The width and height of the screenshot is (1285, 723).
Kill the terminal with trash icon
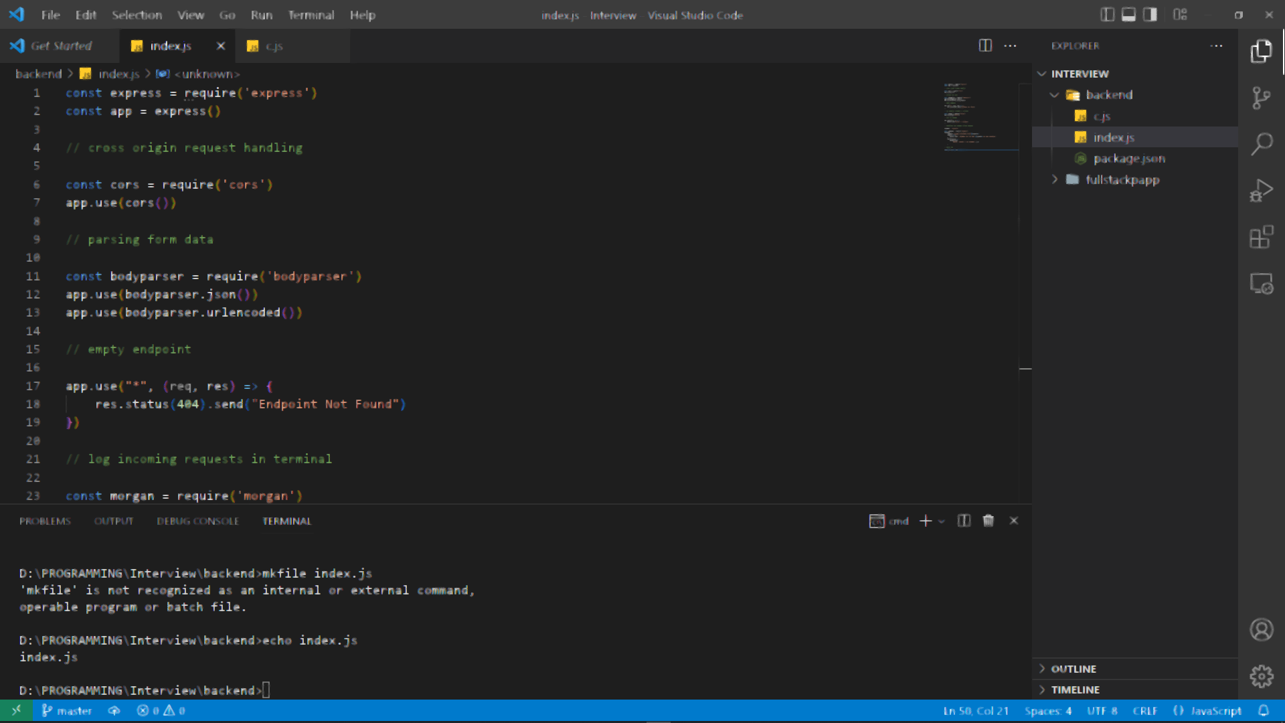point(989,521)
